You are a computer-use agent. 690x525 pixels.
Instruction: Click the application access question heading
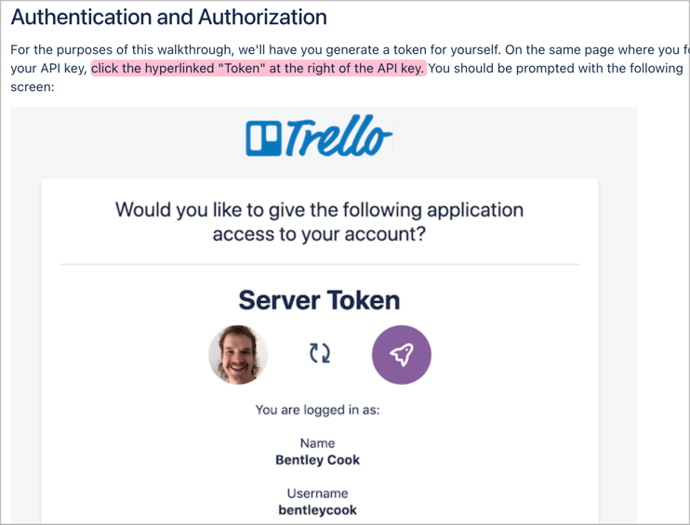point(320,222)
